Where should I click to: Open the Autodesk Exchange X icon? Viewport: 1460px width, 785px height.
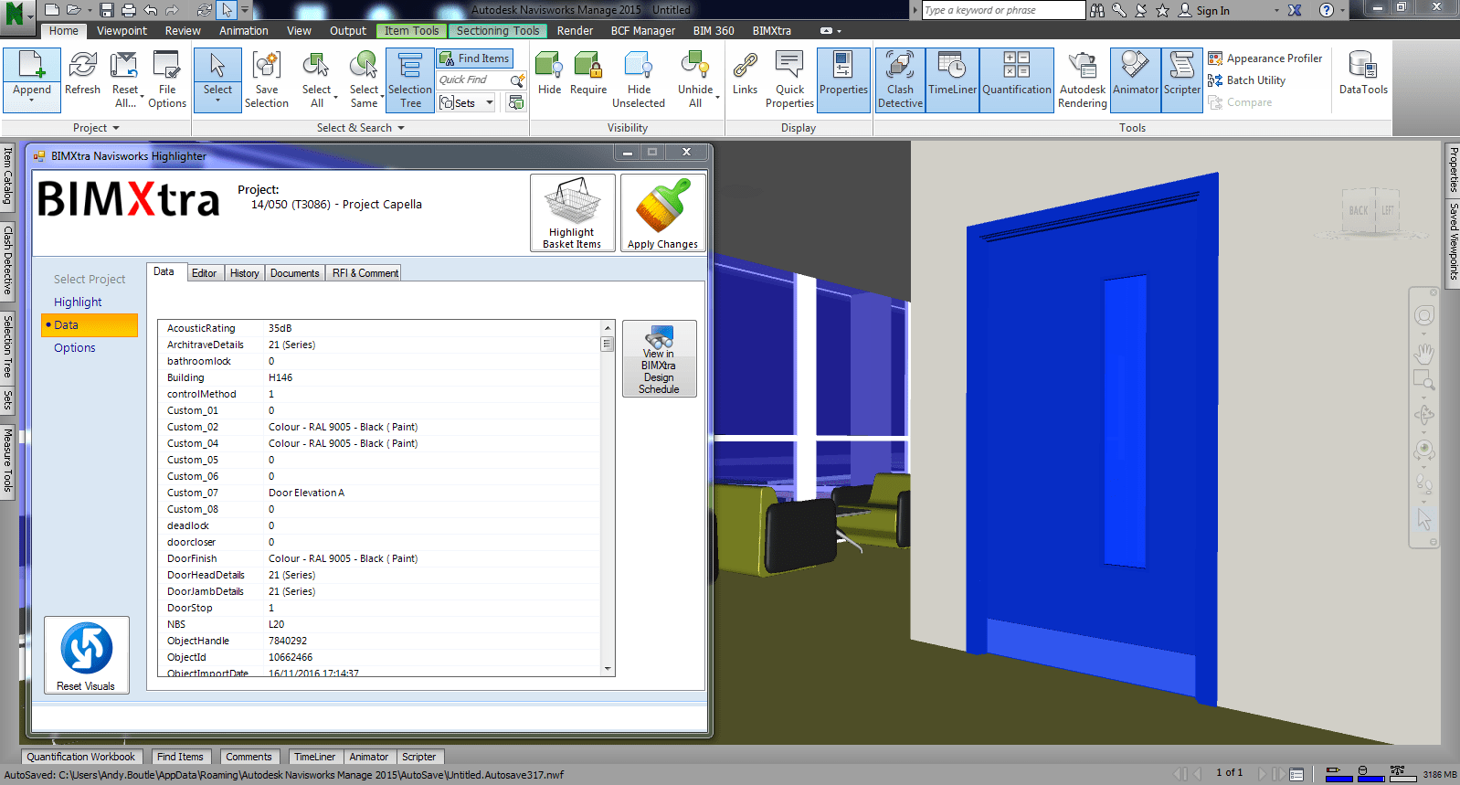click(x=1295, y=10)
